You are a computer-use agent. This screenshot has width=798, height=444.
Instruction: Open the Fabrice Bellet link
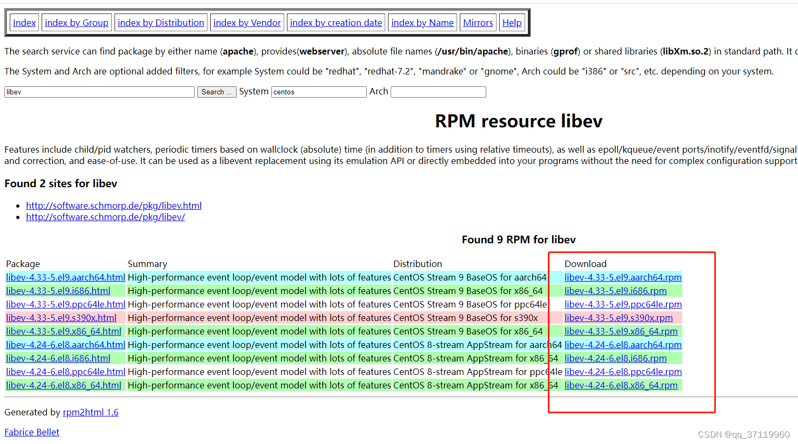32,432
